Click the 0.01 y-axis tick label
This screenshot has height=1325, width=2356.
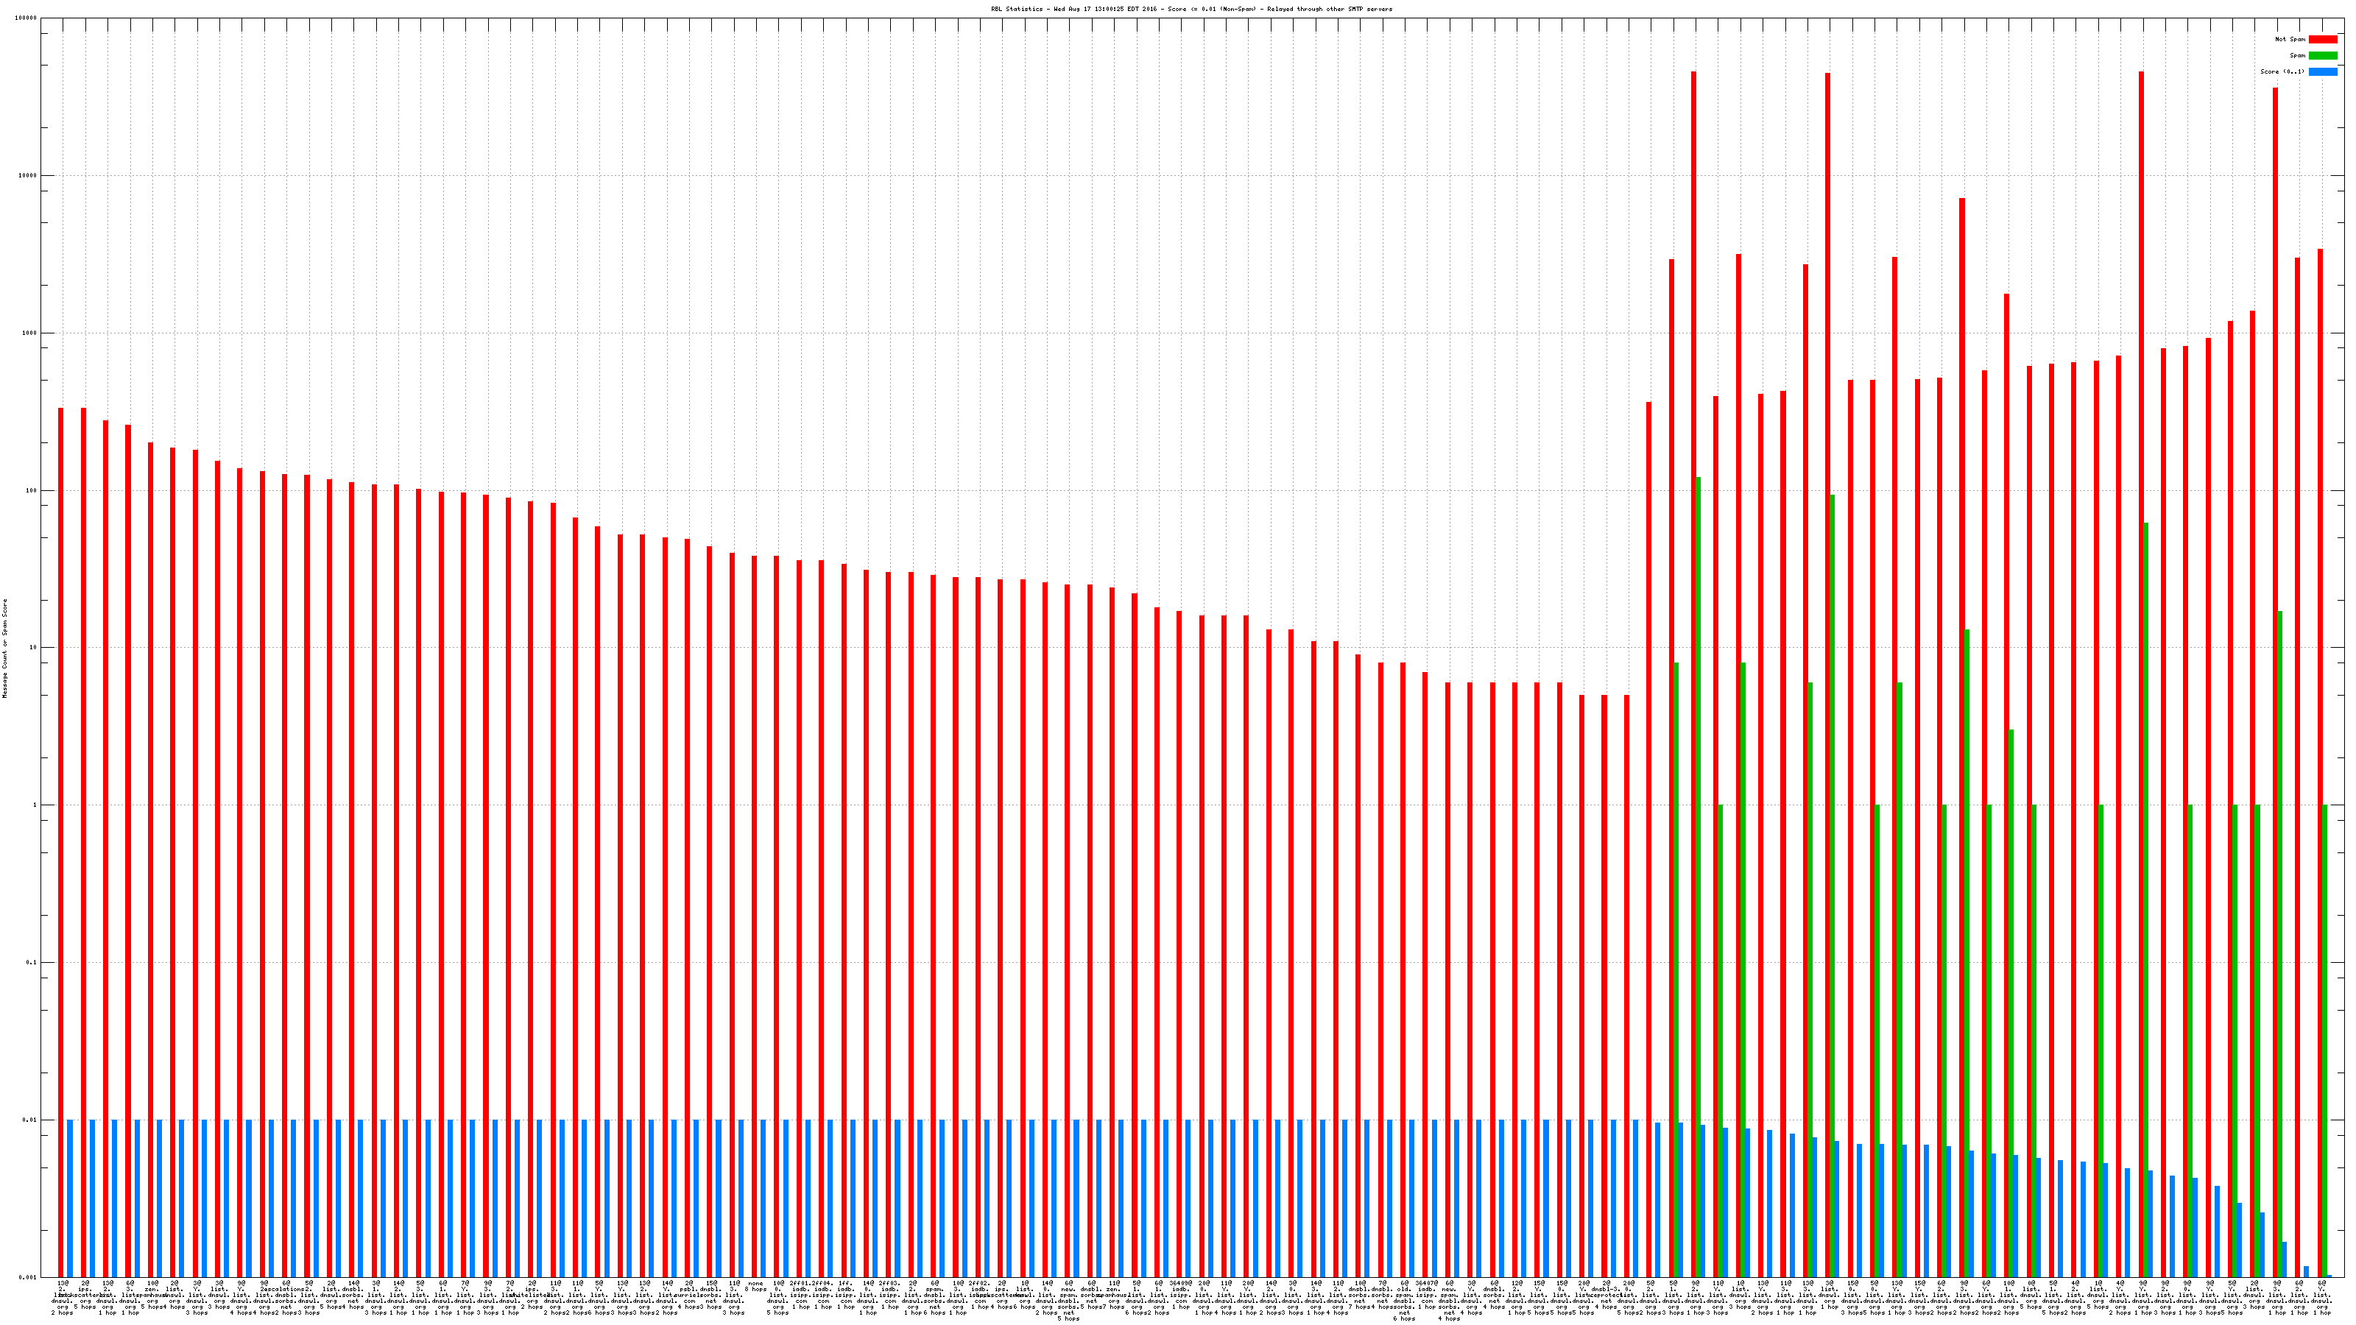pos(30,1120)
